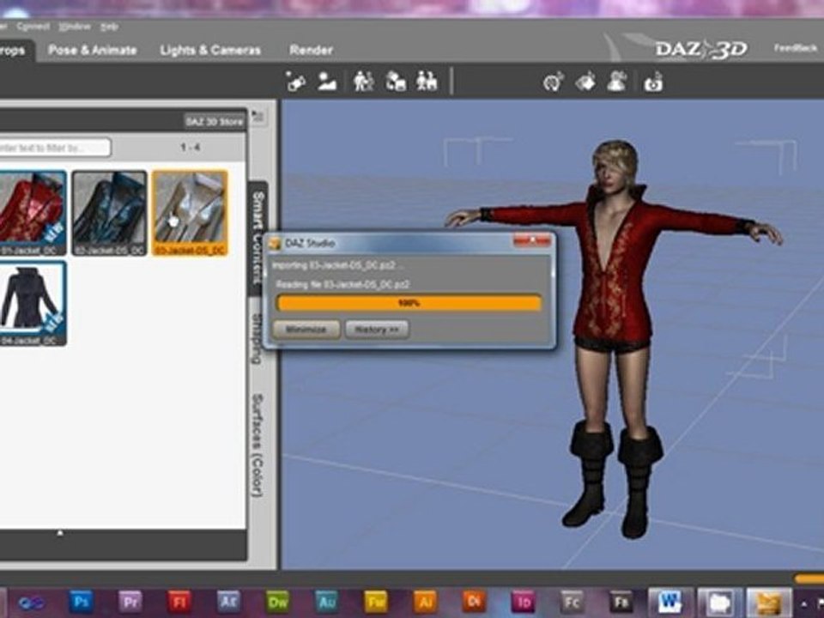Open the file explorer taskbar icon
The width and height of the screenshot is (824, 618).
coord(719,603)
